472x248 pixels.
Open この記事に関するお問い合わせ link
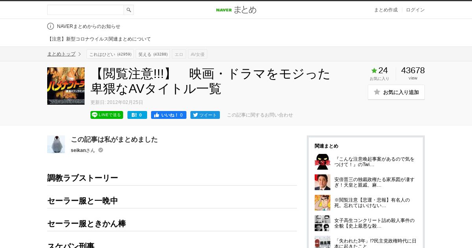point(260,115)
